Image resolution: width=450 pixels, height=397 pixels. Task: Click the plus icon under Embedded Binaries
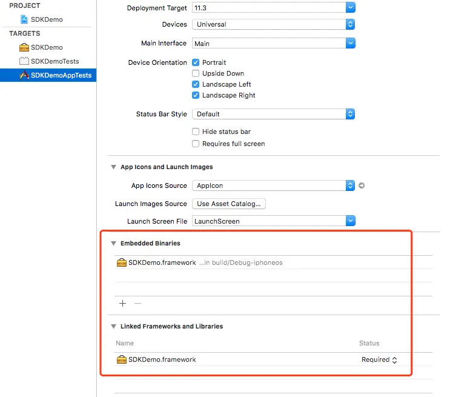click(x=122, y=303)
